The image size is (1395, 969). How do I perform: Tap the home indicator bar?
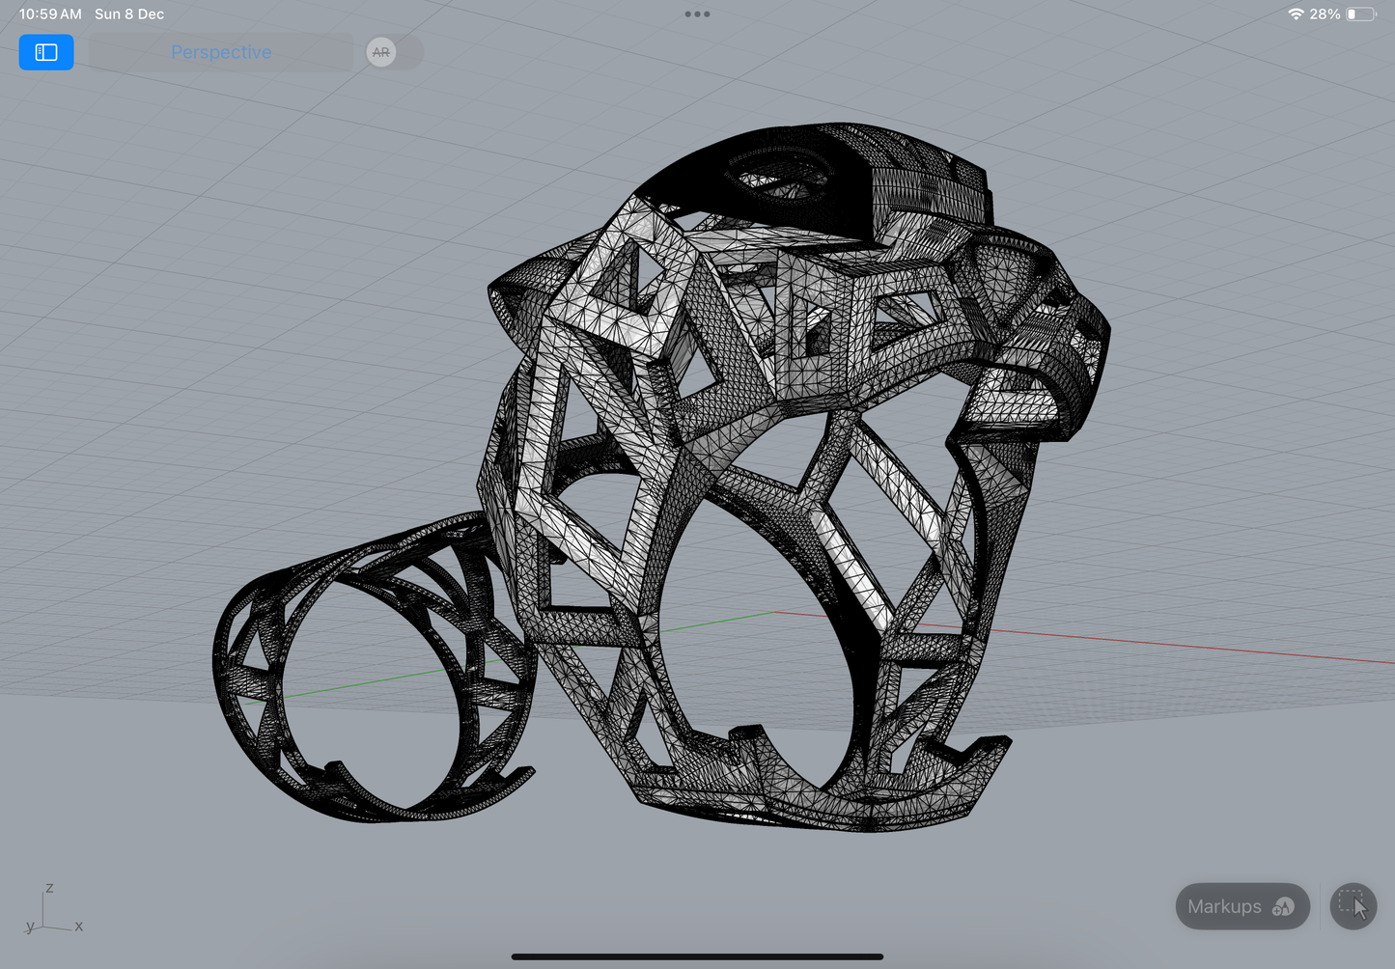[697, 956]
